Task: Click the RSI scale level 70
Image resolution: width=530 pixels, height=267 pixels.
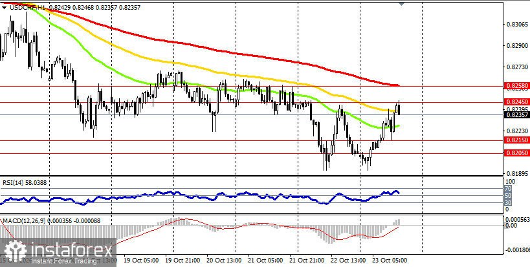Action: (x=508, y=189)
